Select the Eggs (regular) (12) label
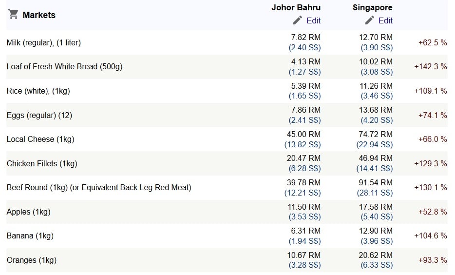 coord(39,115)
